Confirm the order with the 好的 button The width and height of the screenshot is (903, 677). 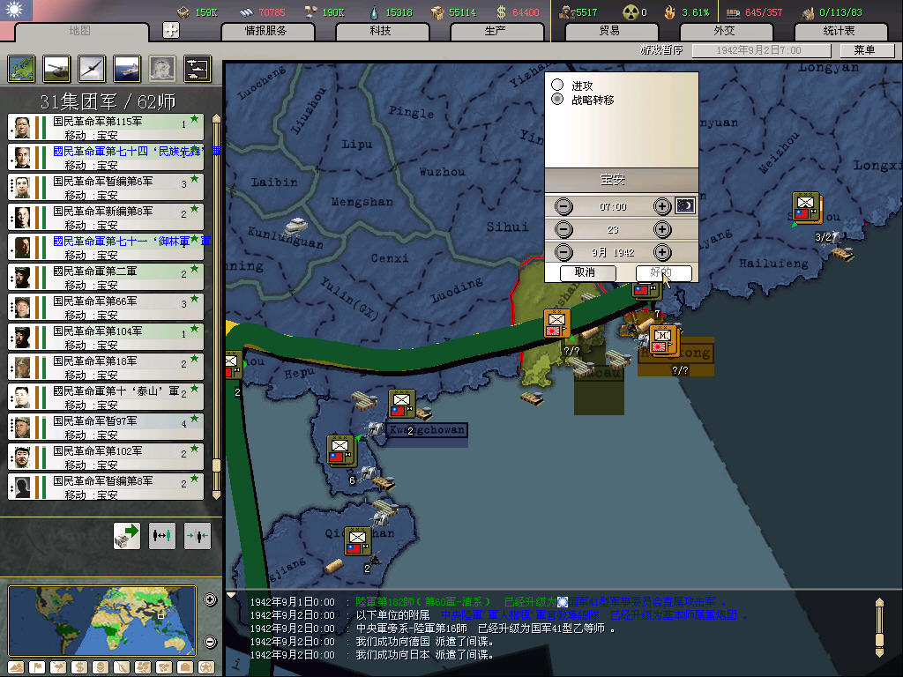pyautogui.click(x=663, y=273)
